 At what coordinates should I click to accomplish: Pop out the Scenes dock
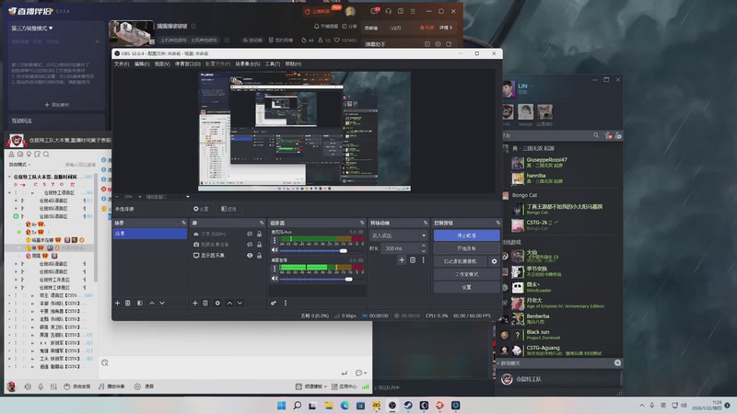click(x=183, y=223)
